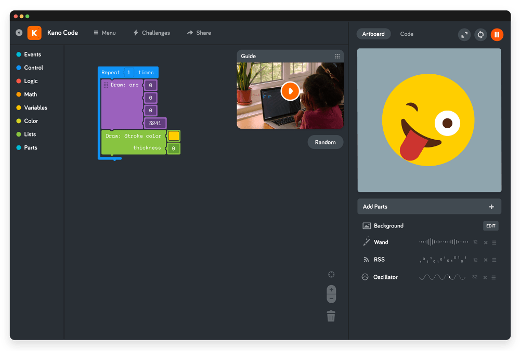Image resolution: width=520 pixels, height=351 pixels.
Task: Open the Wand part options menu
Action: tap(494, 242)
